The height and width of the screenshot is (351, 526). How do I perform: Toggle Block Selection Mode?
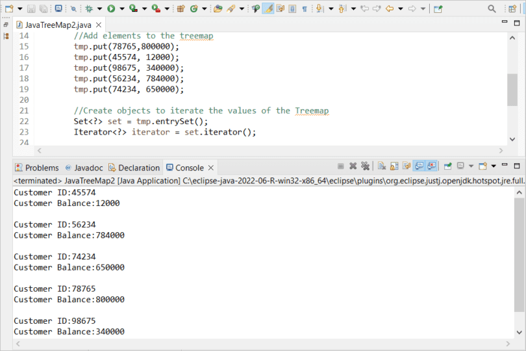tap(292, 8)
